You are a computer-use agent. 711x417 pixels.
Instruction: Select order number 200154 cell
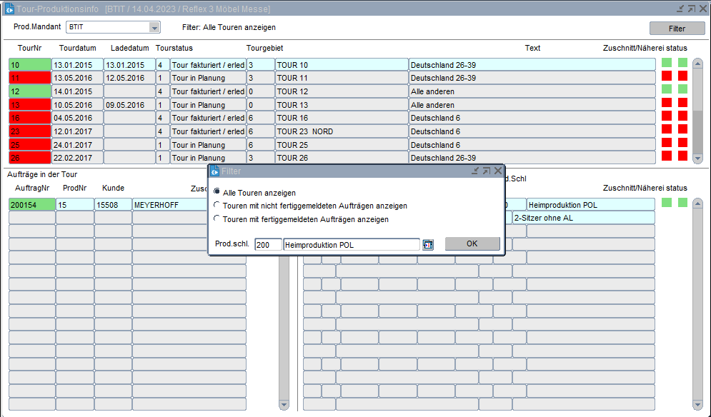31,205
